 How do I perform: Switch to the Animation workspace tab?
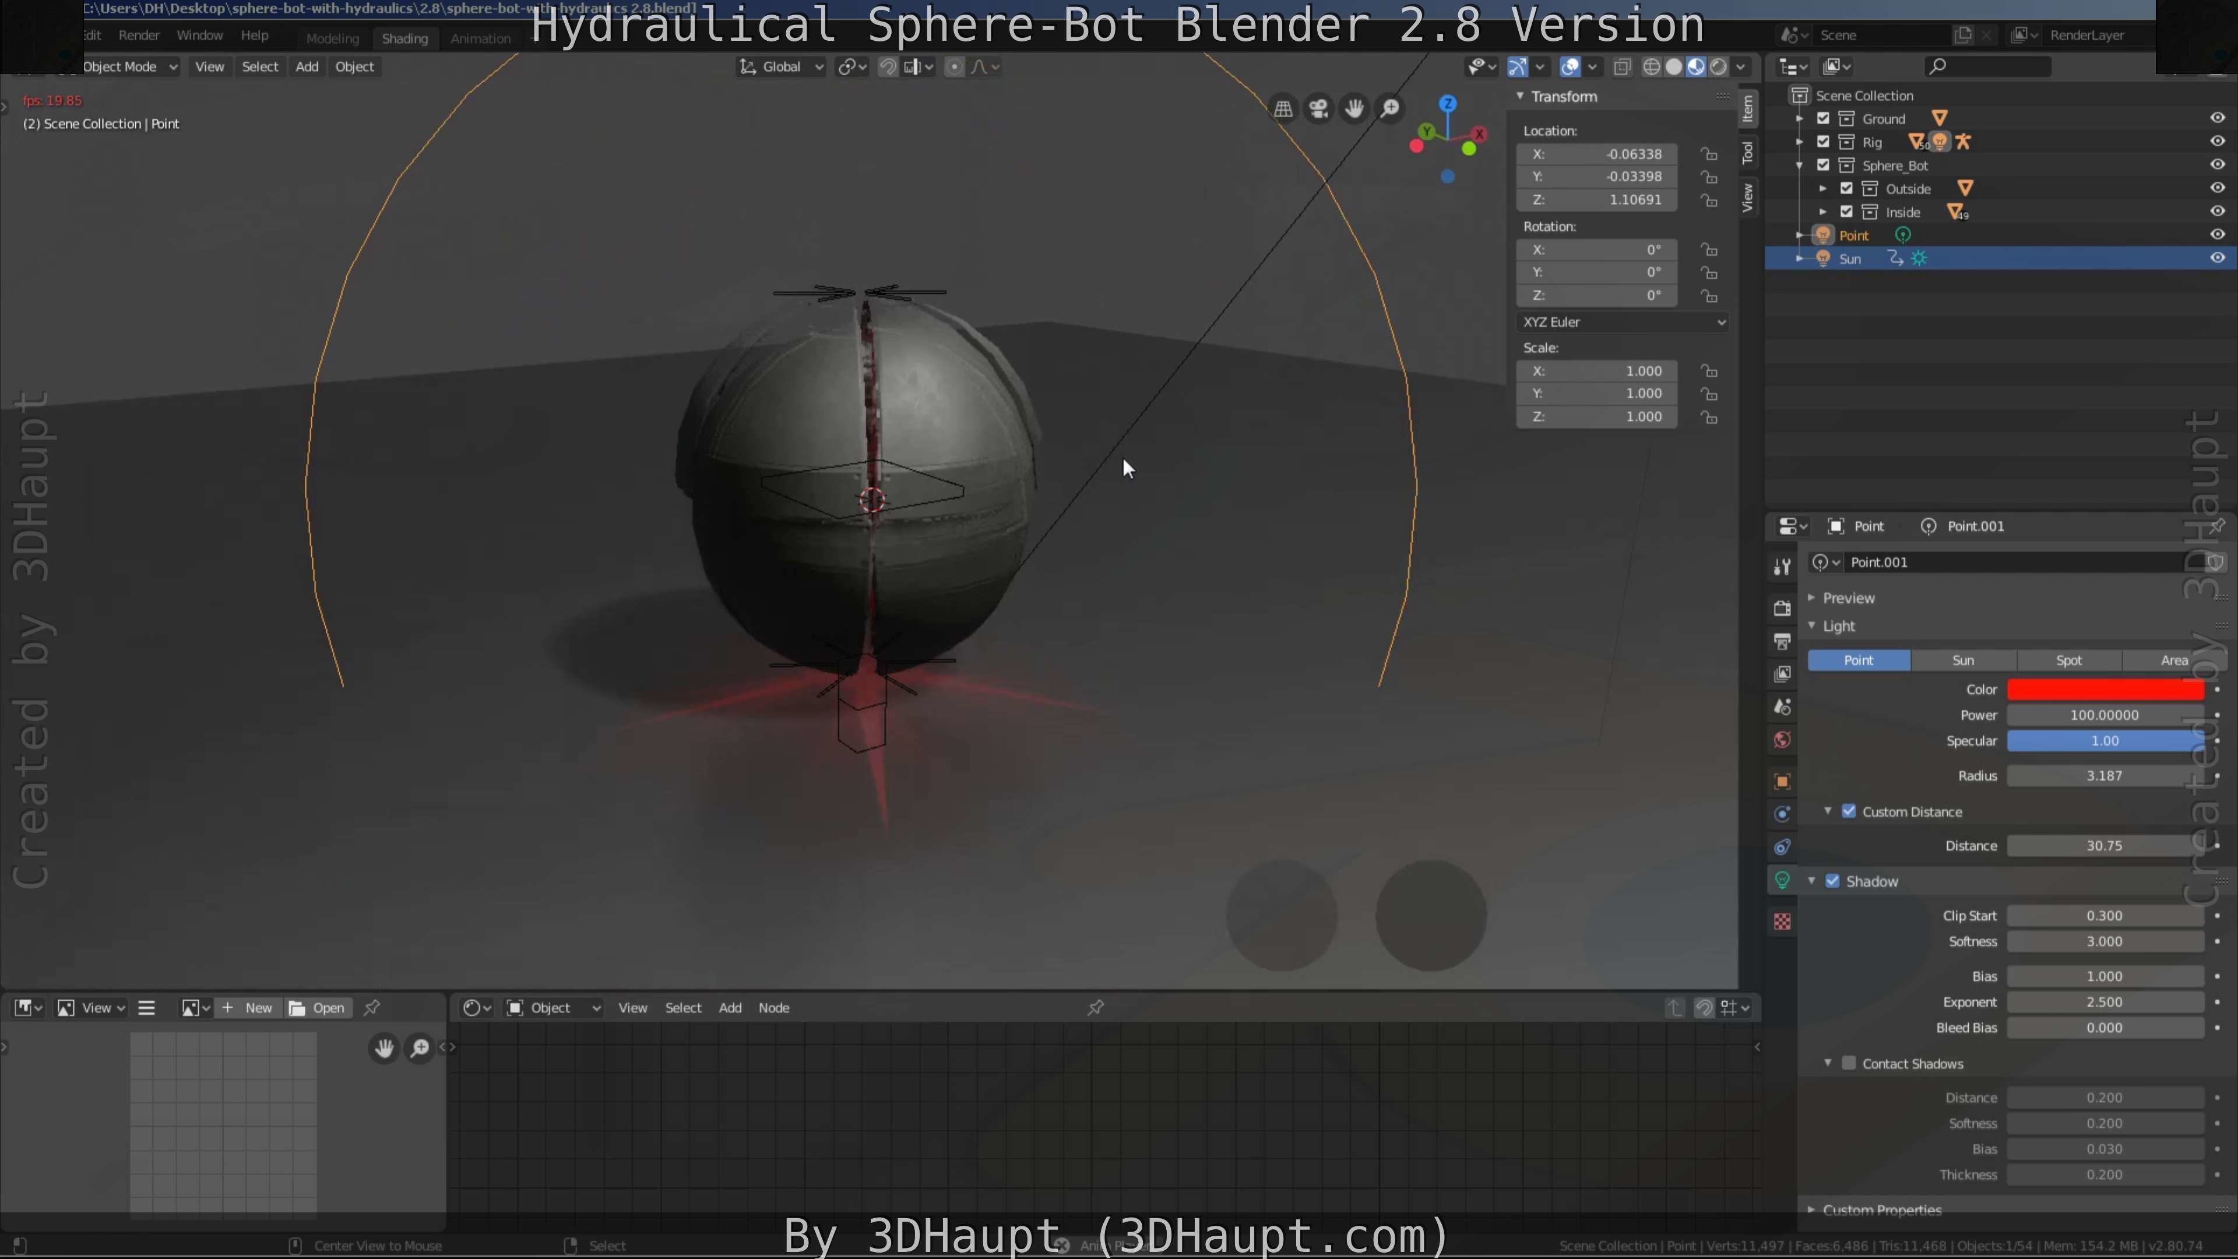point(480,38)
